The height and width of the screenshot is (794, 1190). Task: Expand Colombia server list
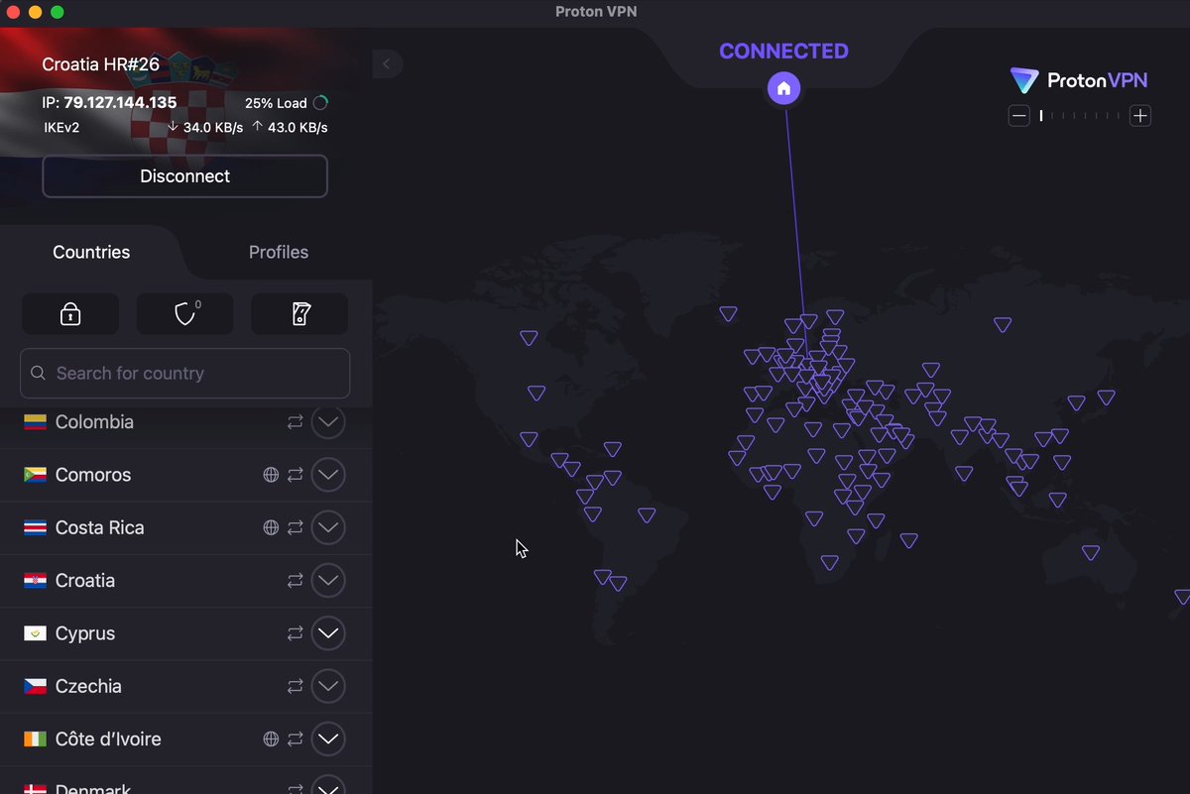coord(328,422)
